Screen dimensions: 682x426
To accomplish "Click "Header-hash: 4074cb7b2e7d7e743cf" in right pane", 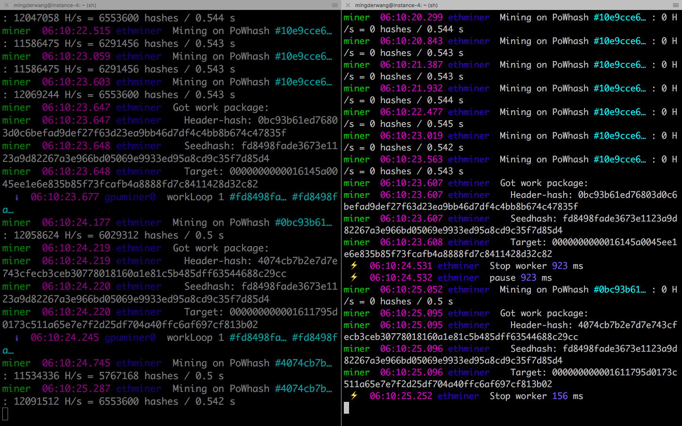I will [594, 325].
